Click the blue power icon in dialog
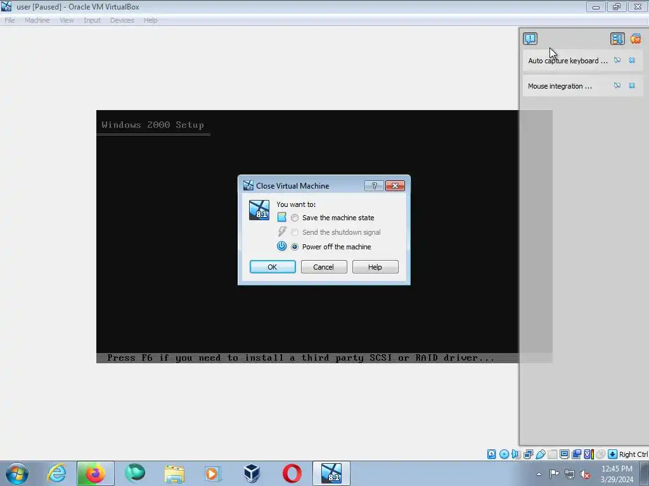The width and height of the screenshot is (649, 486). [281, 246]
